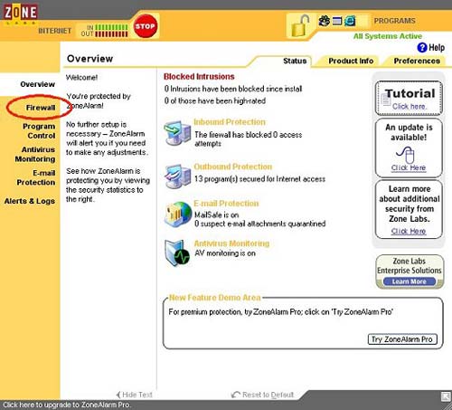This screenshot has width=452, height=410.
Task: Open E-mail Protection in the sidebar
Action: tap(36, 177)
